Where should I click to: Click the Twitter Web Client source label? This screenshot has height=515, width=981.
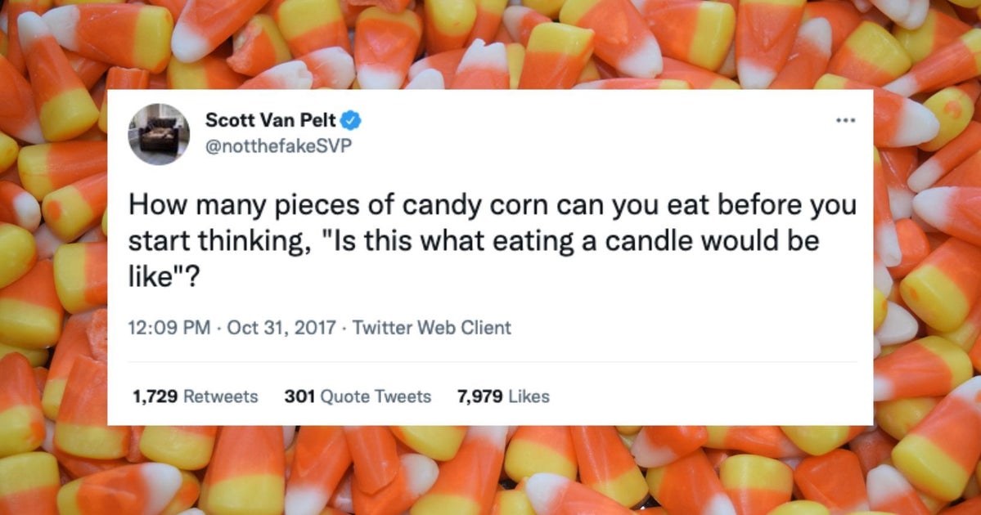pyautogui.click(x=432, y=328)
